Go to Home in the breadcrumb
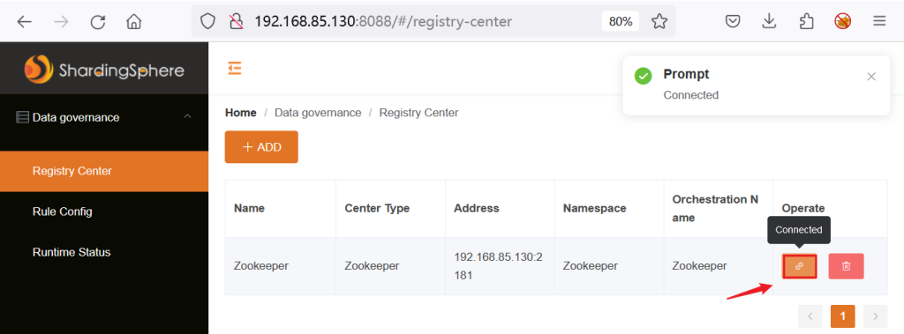This screenshot has height=334, width=904. coord(240,113)
